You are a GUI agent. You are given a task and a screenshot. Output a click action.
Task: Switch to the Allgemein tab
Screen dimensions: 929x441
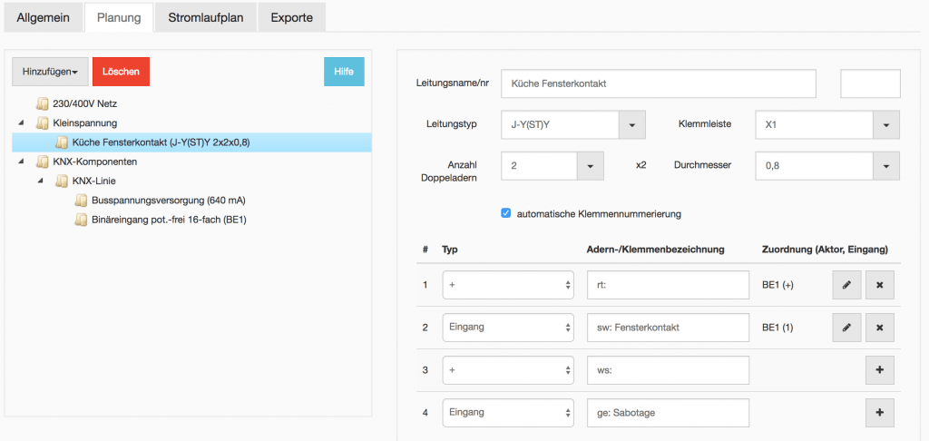tap(43, 17)
